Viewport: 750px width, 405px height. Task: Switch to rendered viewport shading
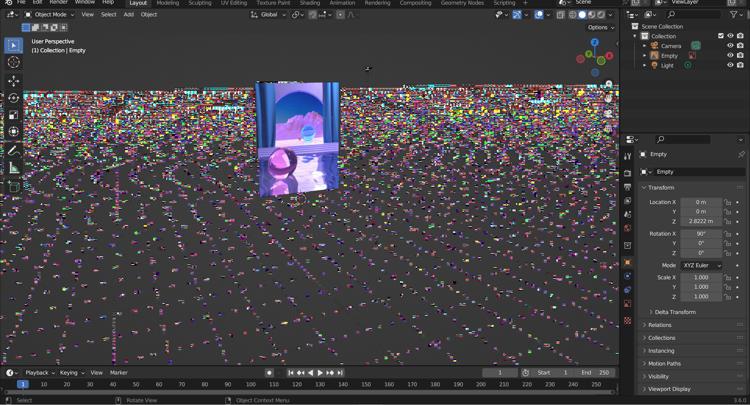(x=601, y=15)
